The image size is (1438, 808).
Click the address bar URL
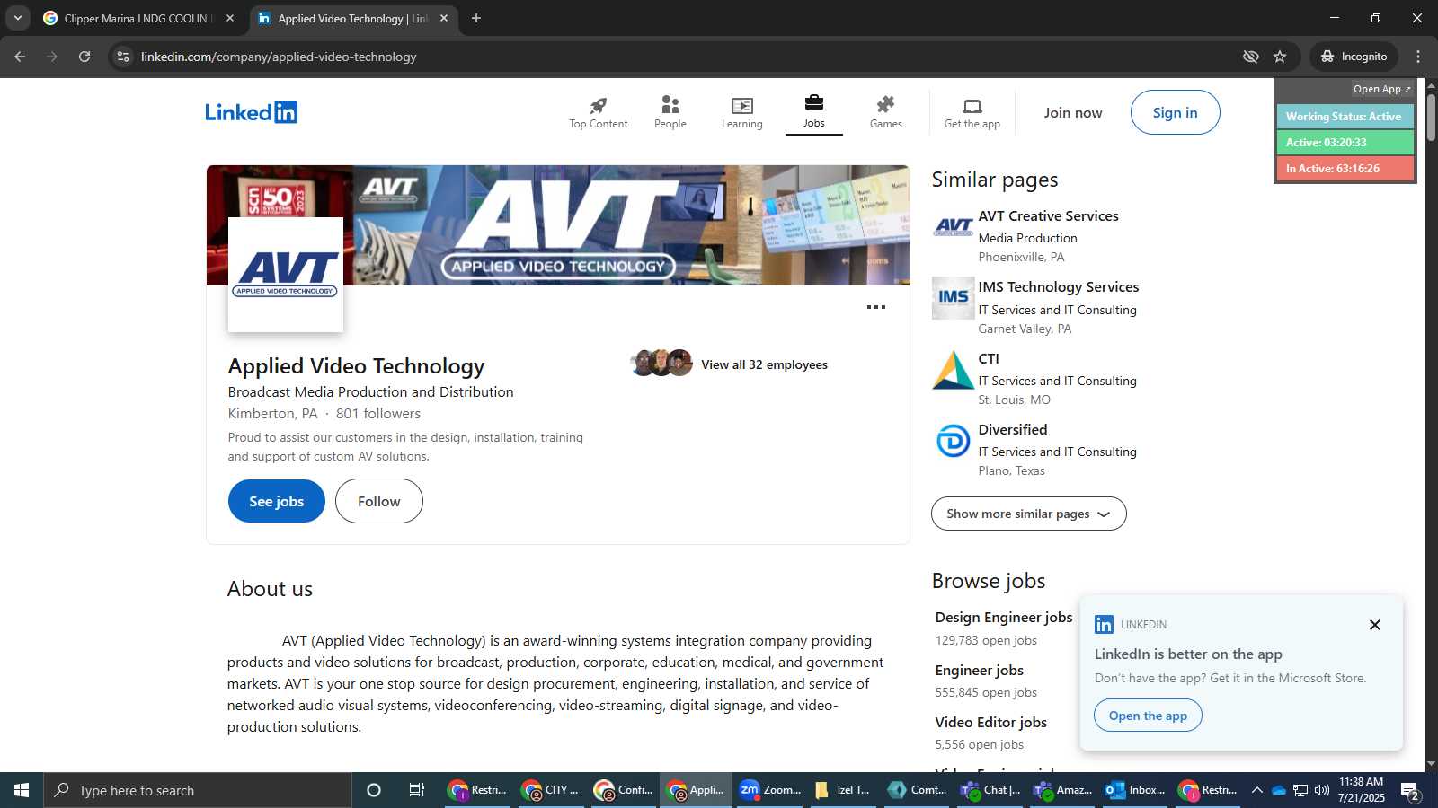(279, 57)
